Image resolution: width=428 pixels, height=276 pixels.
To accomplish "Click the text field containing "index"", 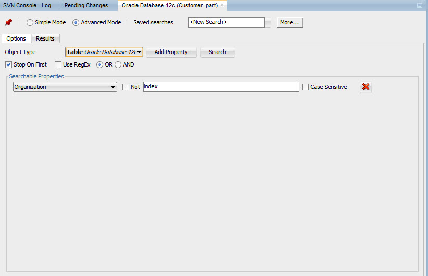I will (221, 87).
